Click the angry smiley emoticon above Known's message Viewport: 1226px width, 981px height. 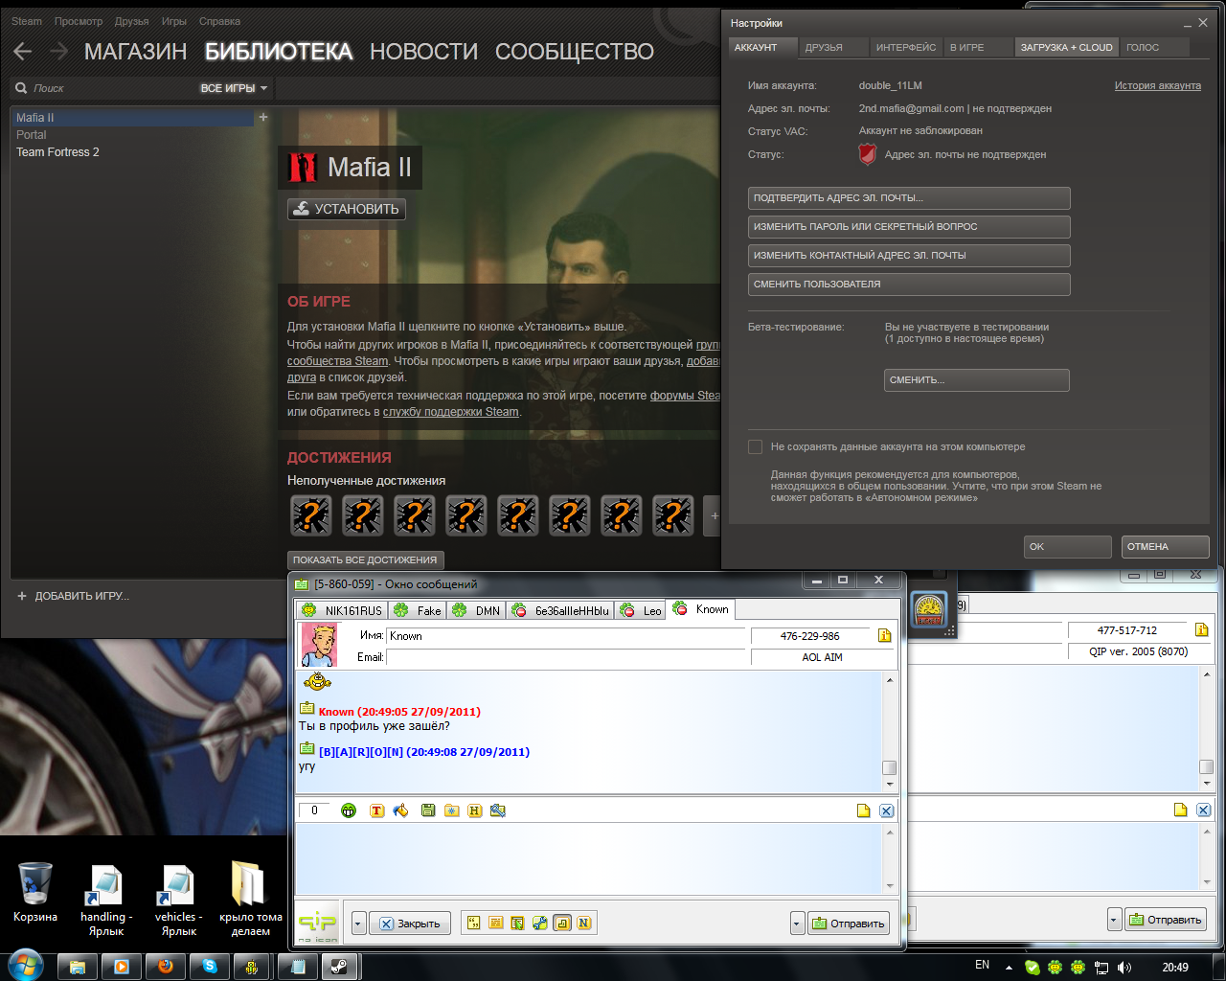pyautogui.click(x=317, y=682)
